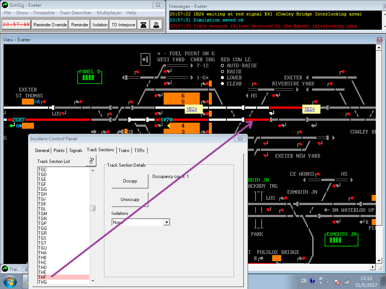Open the Show menu
This screenshot has height=289, width=386.
pyautogui.click(x=22, y=13)
